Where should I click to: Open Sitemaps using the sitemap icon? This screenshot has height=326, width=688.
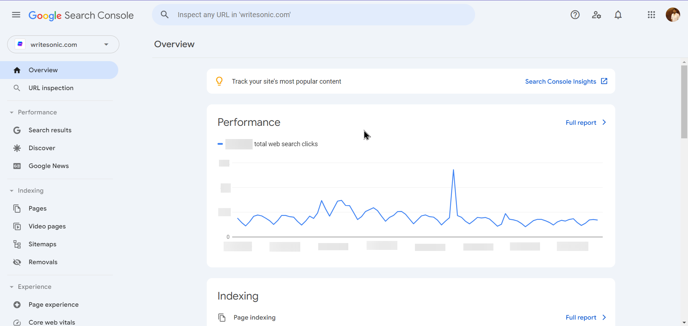click(17, 244)
